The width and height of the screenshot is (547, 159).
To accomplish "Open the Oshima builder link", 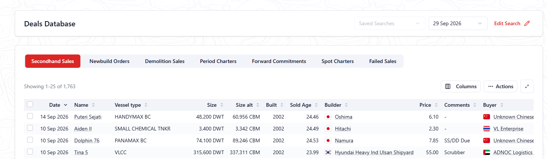I will [x=344, y=117].
